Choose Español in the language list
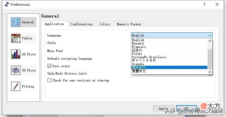Screen dimensions: 226x117 click(169, 43)
